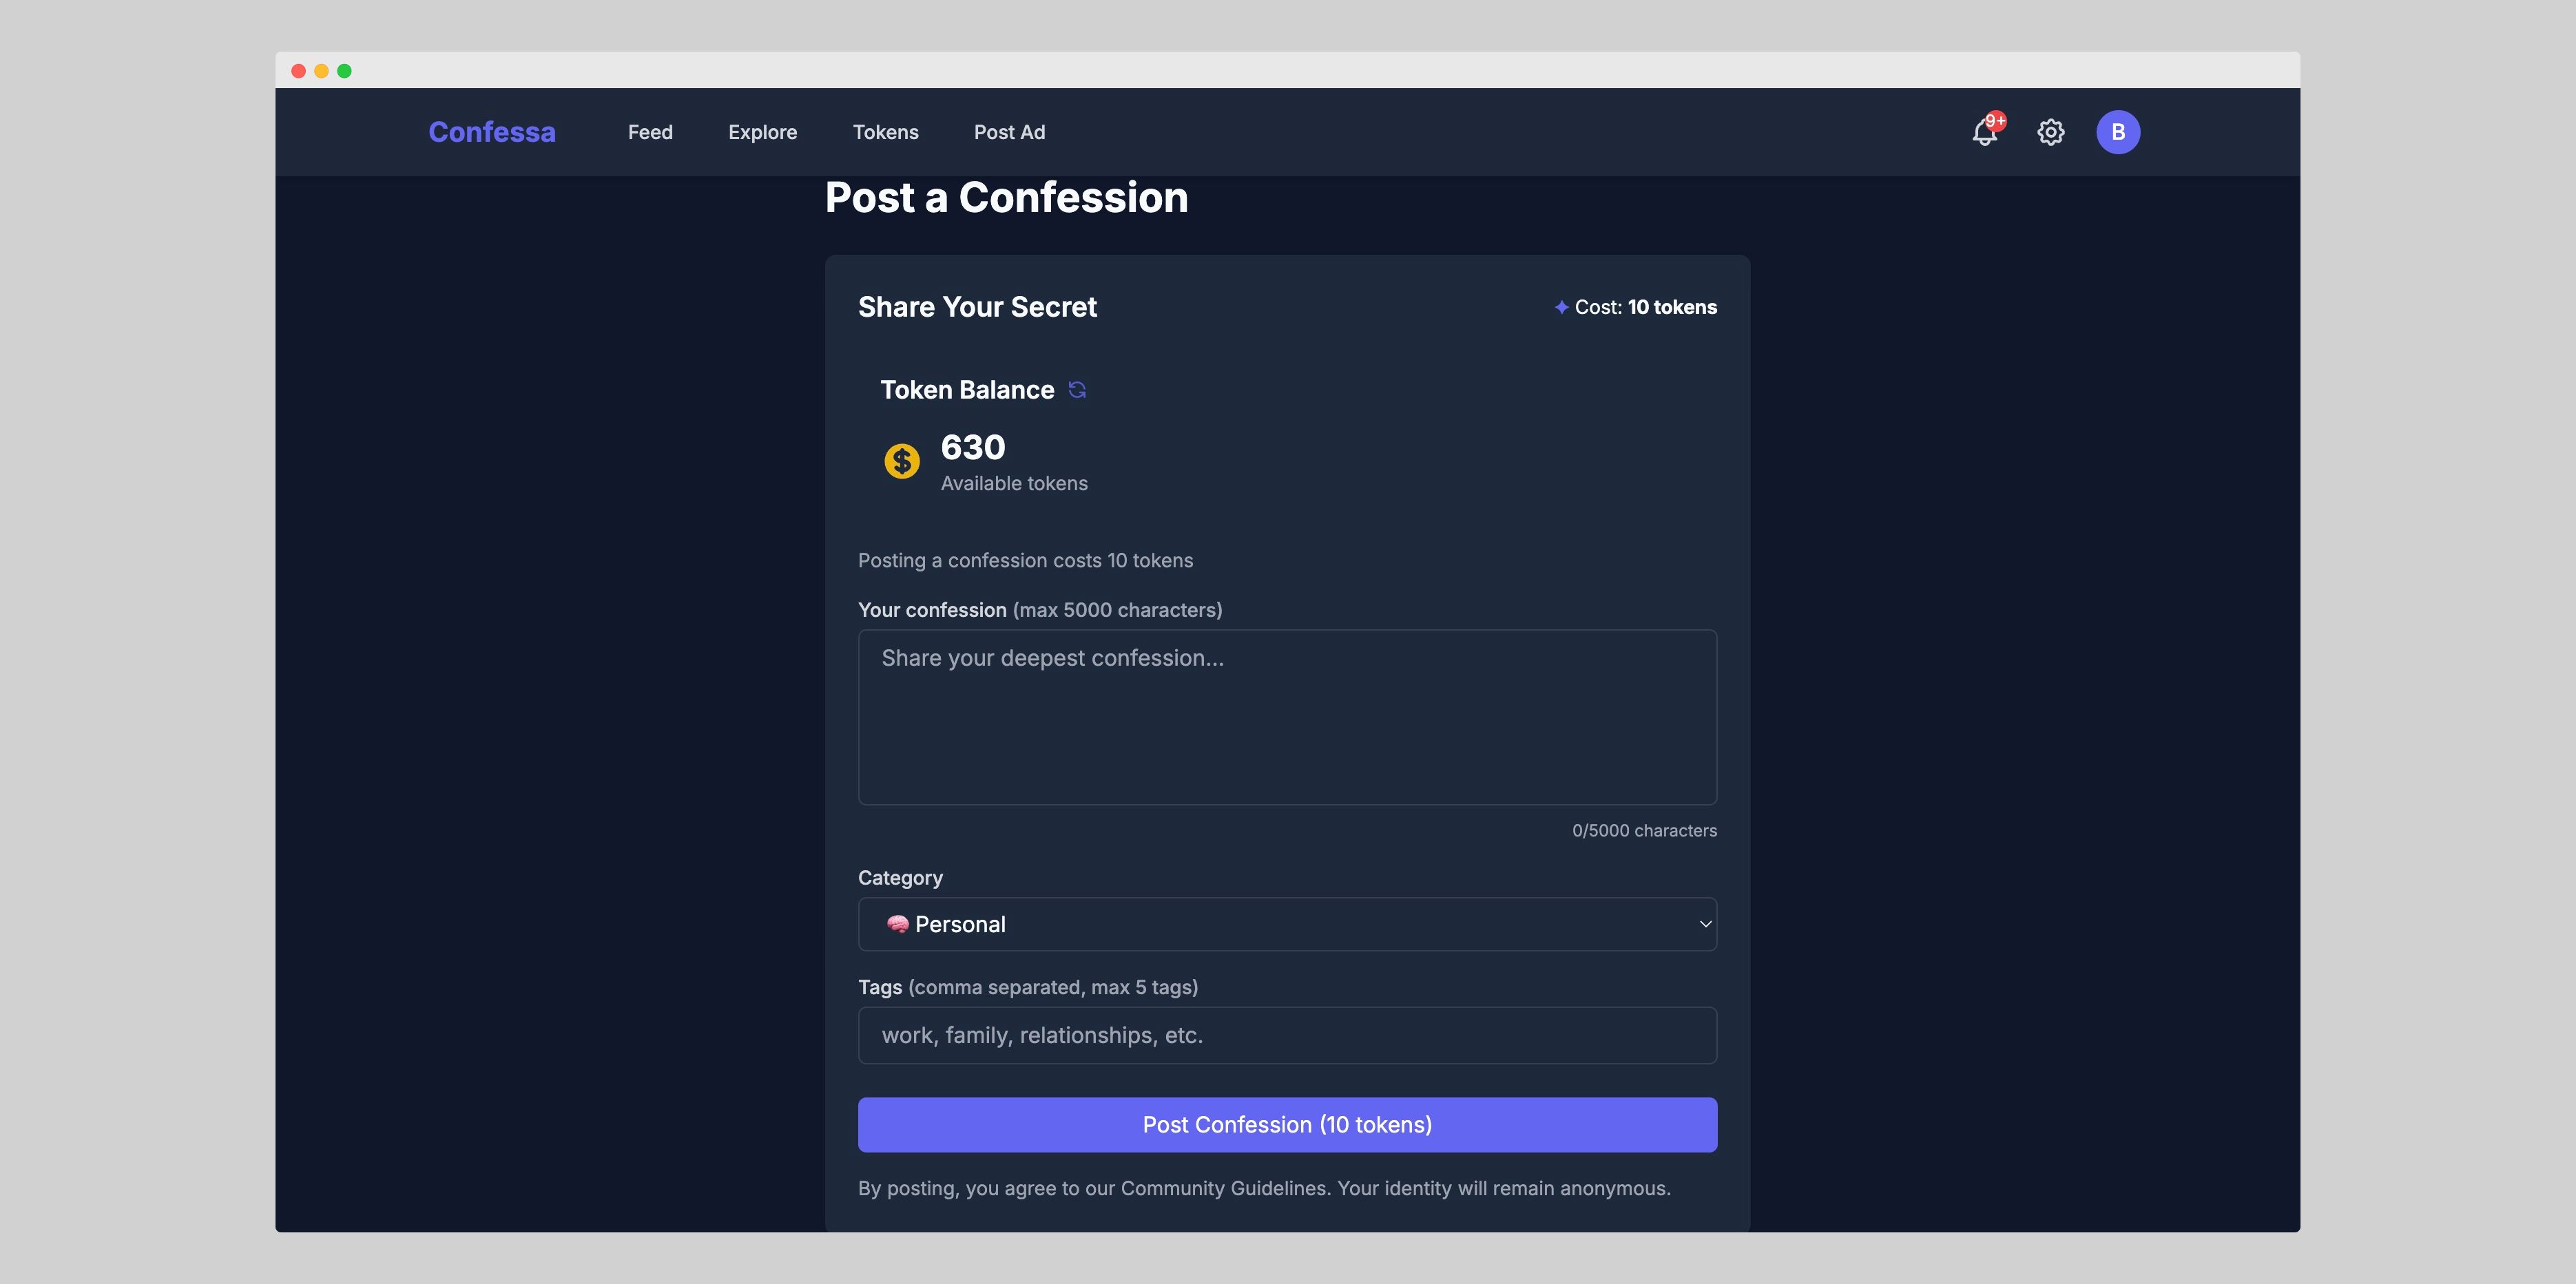Go to the Explore page
This screenshot has width=2576, height=1284.
coord(762,132)
